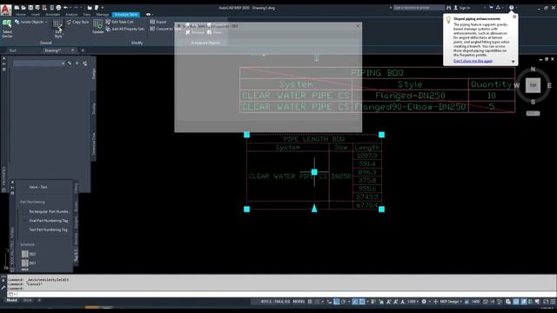Click the Help question mark icon

tap(511, 8)
